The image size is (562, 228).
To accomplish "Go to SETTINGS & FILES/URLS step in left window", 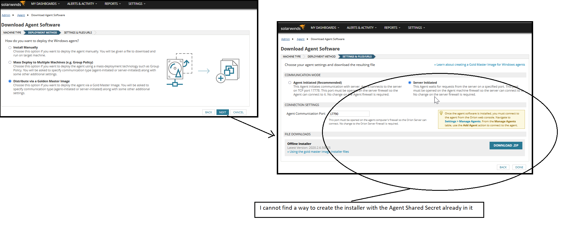I will (78, 33).
